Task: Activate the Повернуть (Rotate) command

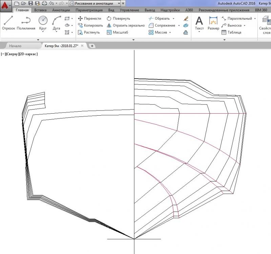Action: tap(118, 18)
